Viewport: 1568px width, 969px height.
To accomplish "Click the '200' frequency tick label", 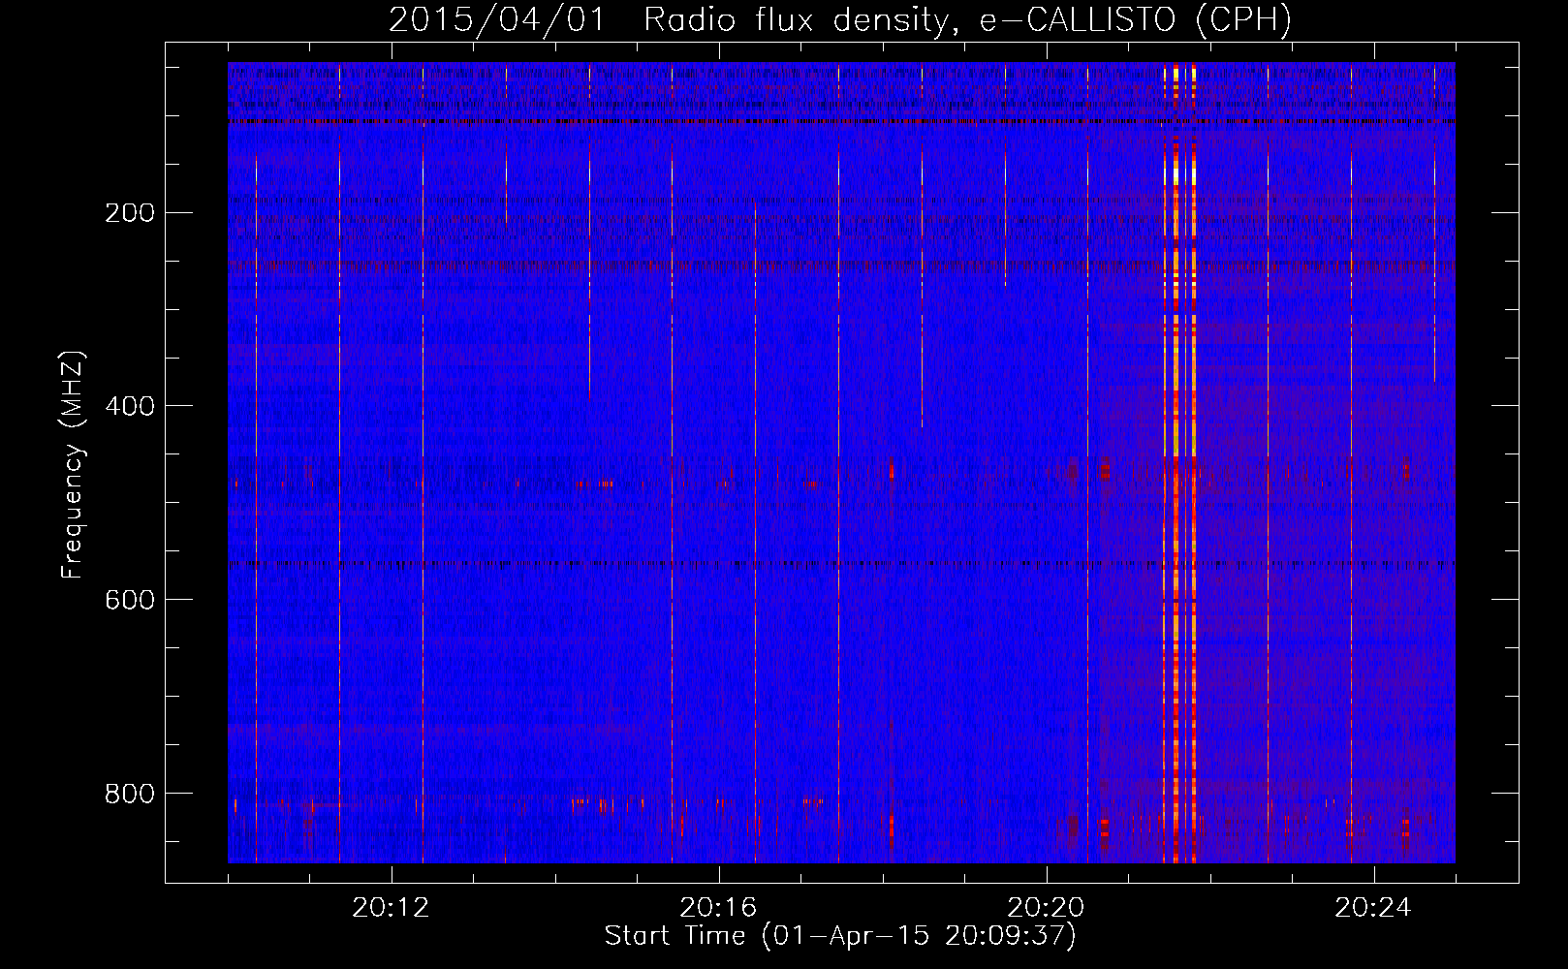I will 129,212.
